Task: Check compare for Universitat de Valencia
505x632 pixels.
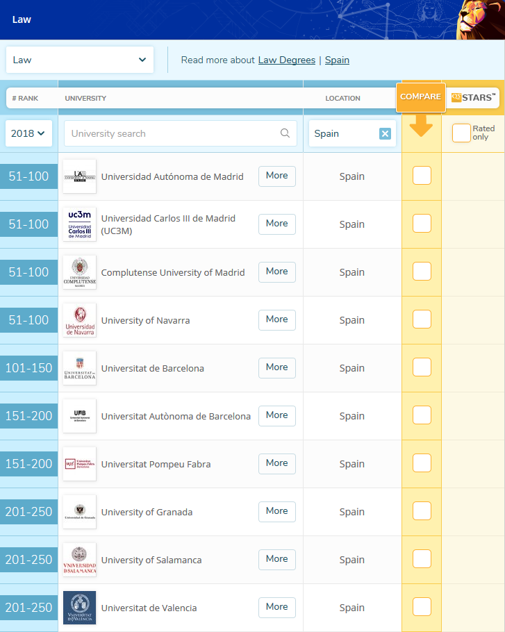Action: point(422,607)
